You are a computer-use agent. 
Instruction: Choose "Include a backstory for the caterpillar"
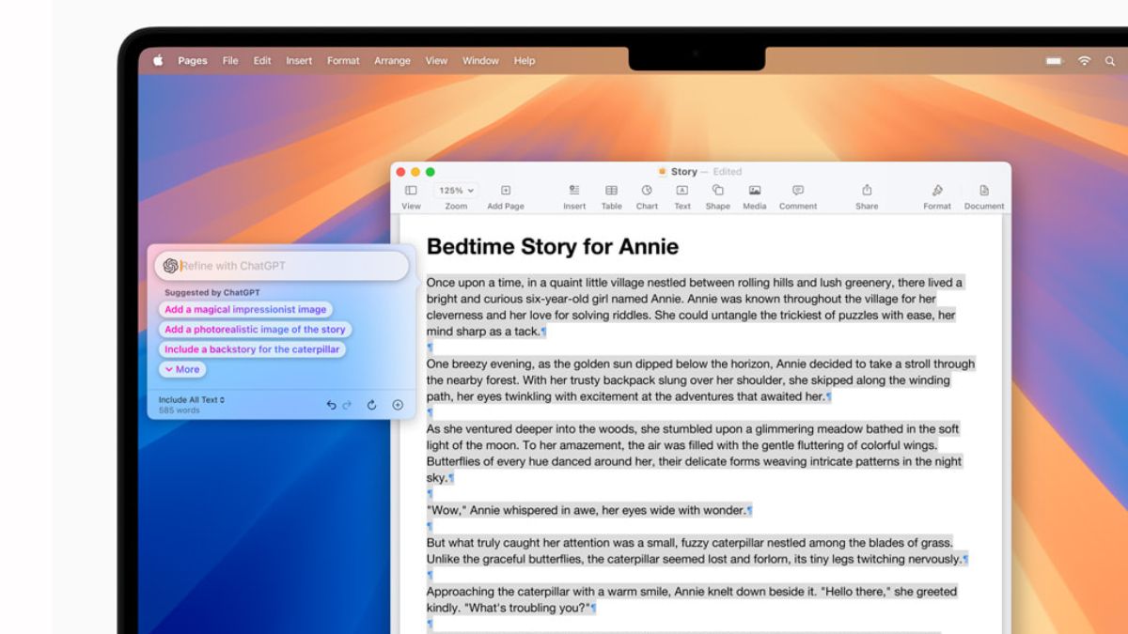tap(252, 349)
